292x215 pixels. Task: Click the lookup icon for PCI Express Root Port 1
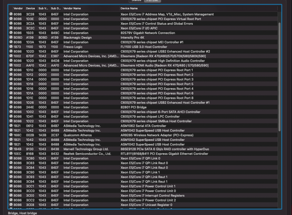[11, 70]
